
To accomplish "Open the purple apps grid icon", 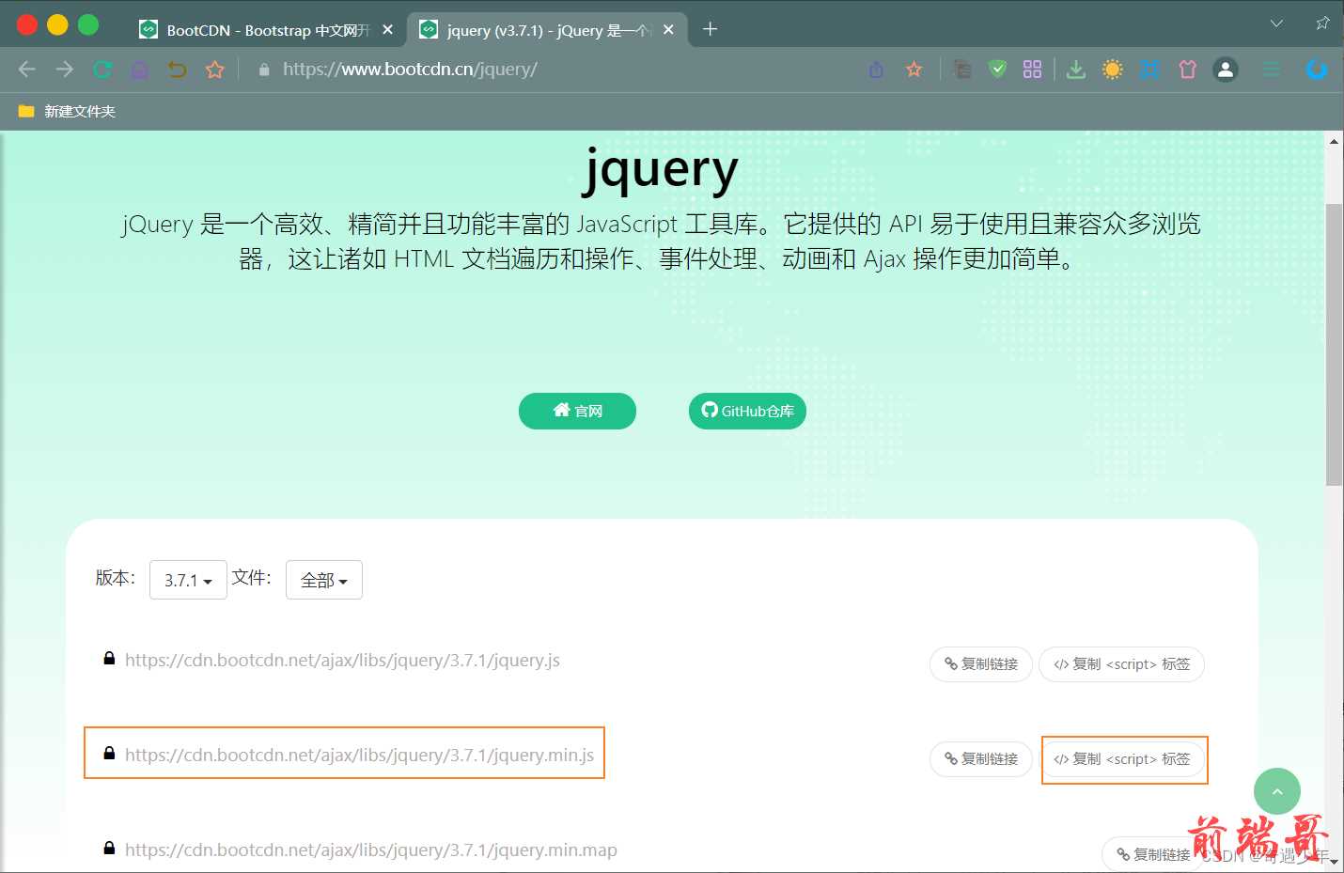I will tap(1032, 69).
